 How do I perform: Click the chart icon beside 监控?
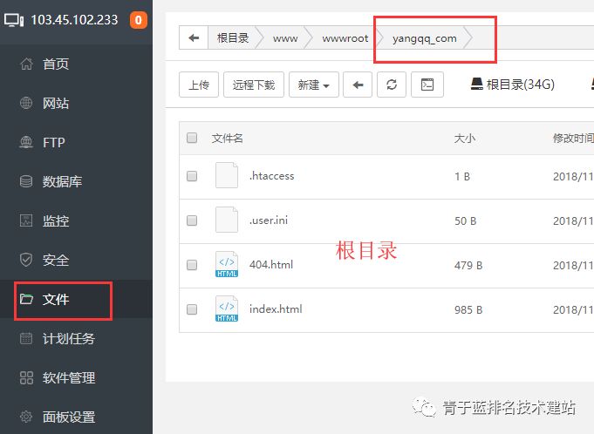tap(26, 220)
